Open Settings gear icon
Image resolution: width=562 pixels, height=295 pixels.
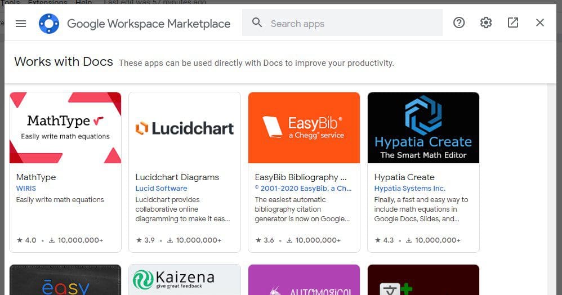(485, 23)
